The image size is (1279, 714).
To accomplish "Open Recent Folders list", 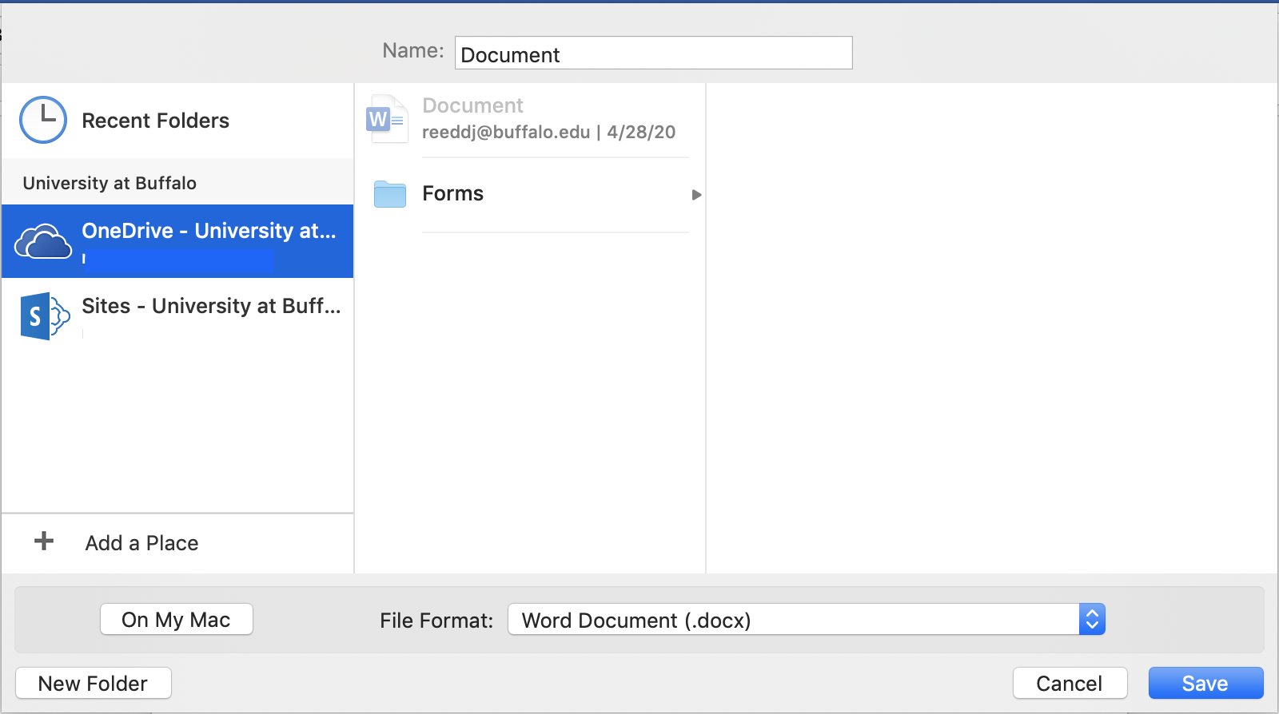I will coord(155,121).
